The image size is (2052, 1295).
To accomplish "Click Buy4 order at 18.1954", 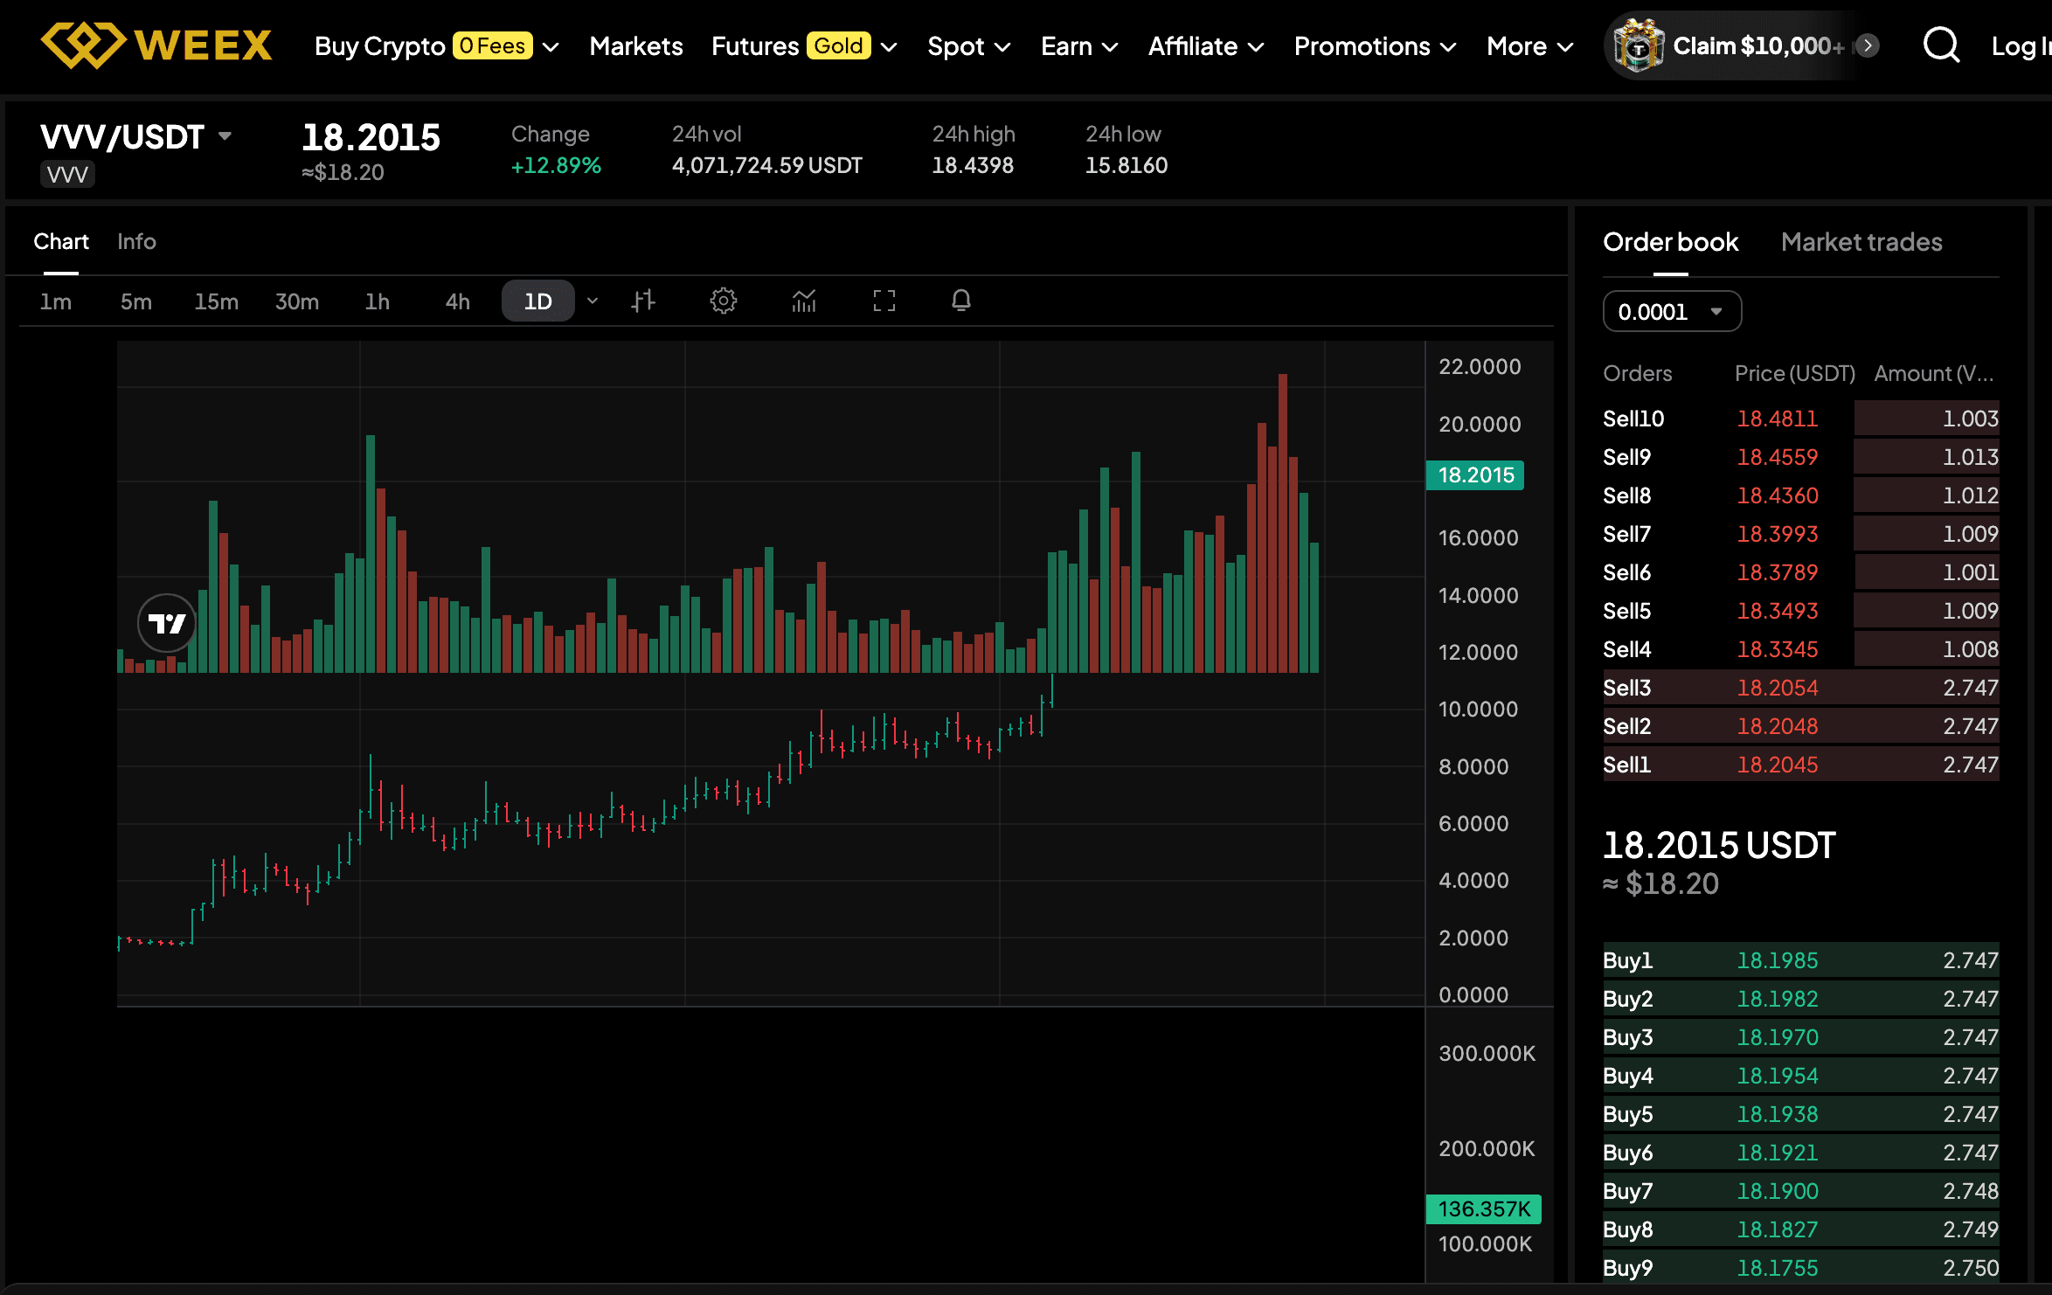I will tap(1800, 1076).
